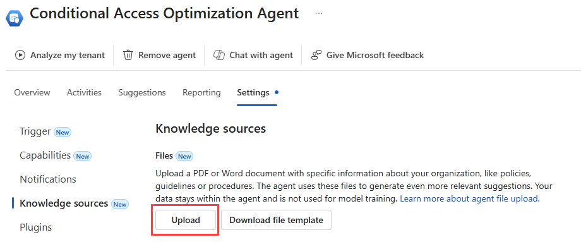
Task: Click the New badge beside Trigger
Action: coord(63,132)
